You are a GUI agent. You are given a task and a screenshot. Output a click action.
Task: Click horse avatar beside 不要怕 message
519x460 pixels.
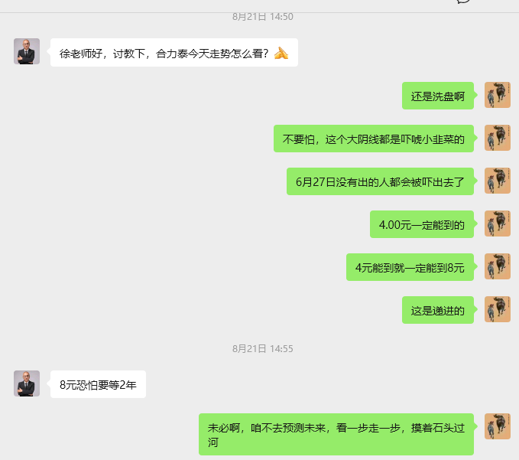(498, 138)
